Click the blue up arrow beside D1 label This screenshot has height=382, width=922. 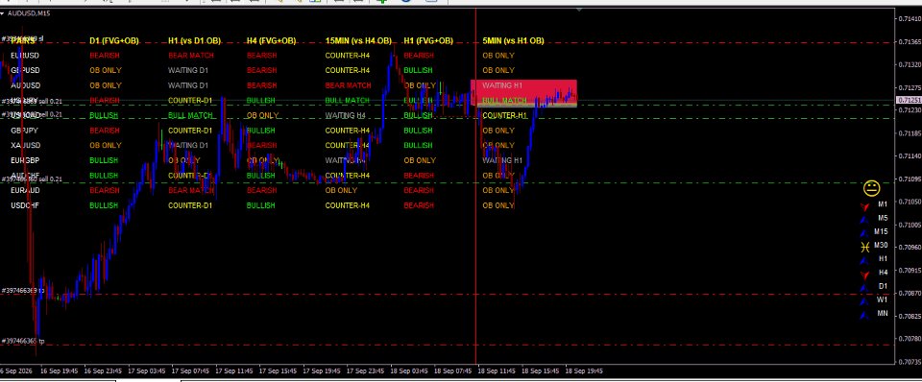tap(864, 287)
